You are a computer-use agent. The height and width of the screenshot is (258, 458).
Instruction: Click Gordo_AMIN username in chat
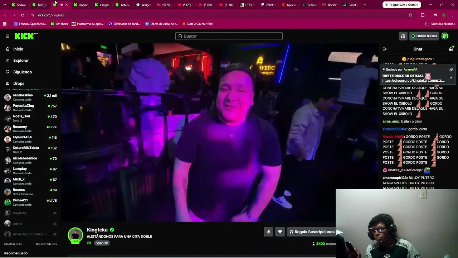click(x=393, y=137)
